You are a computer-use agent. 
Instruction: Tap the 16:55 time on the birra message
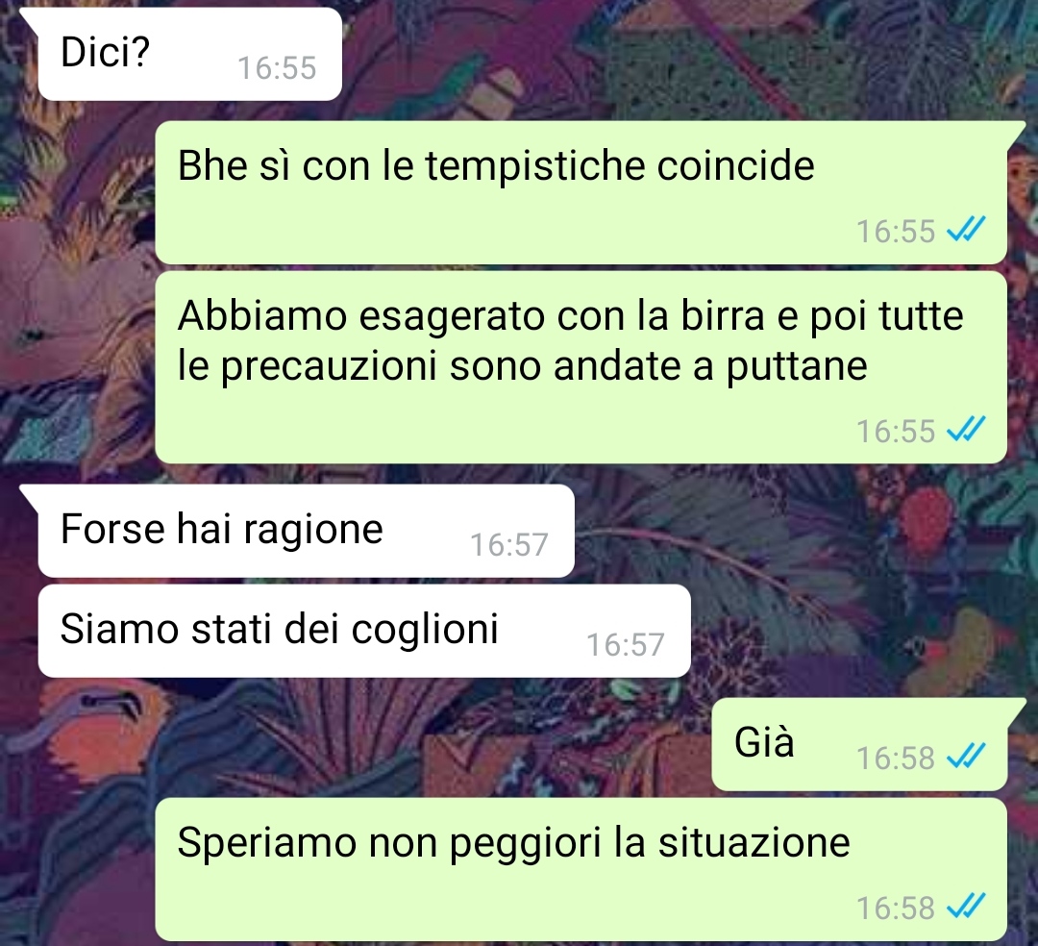point(896,431)
